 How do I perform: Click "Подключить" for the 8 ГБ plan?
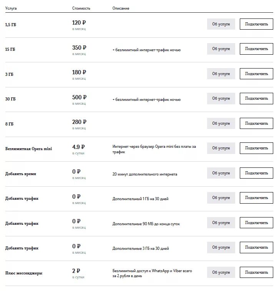coord(256,124)
